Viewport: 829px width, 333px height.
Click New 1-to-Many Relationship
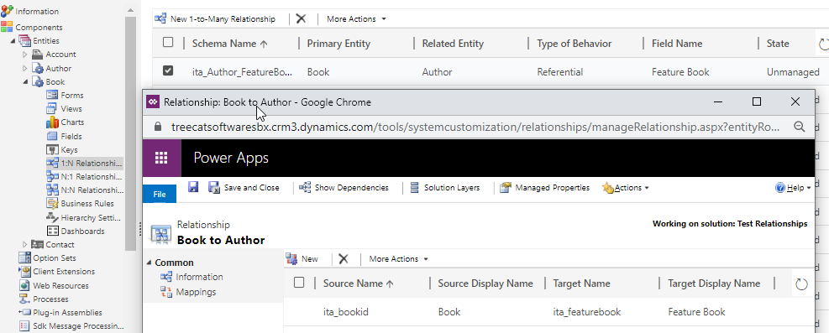(x=215, y=19)
